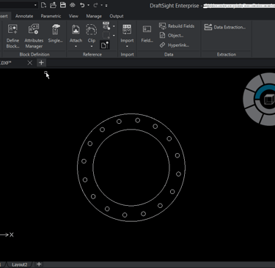This screenshot has width=275, height=268.
Task: Open the View ribbon tab
Action: [x=73, y=16]
